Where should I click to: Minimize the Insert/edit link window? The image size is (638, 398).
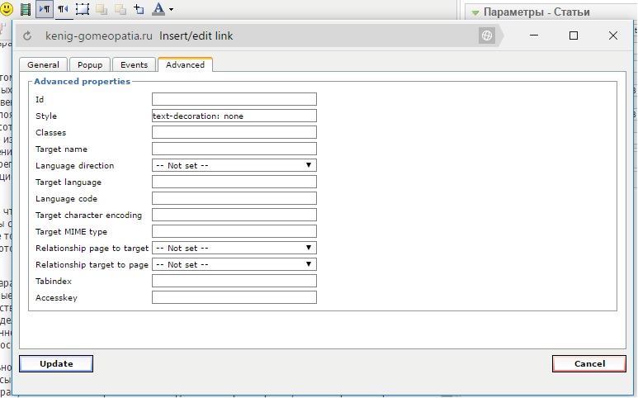coord(534,36)
